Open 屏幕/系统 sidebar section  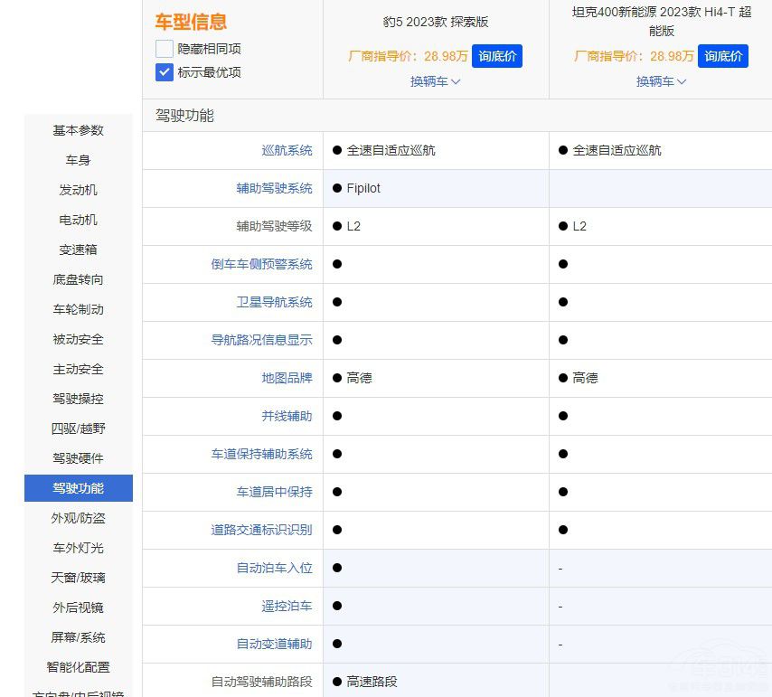(79, 637)
